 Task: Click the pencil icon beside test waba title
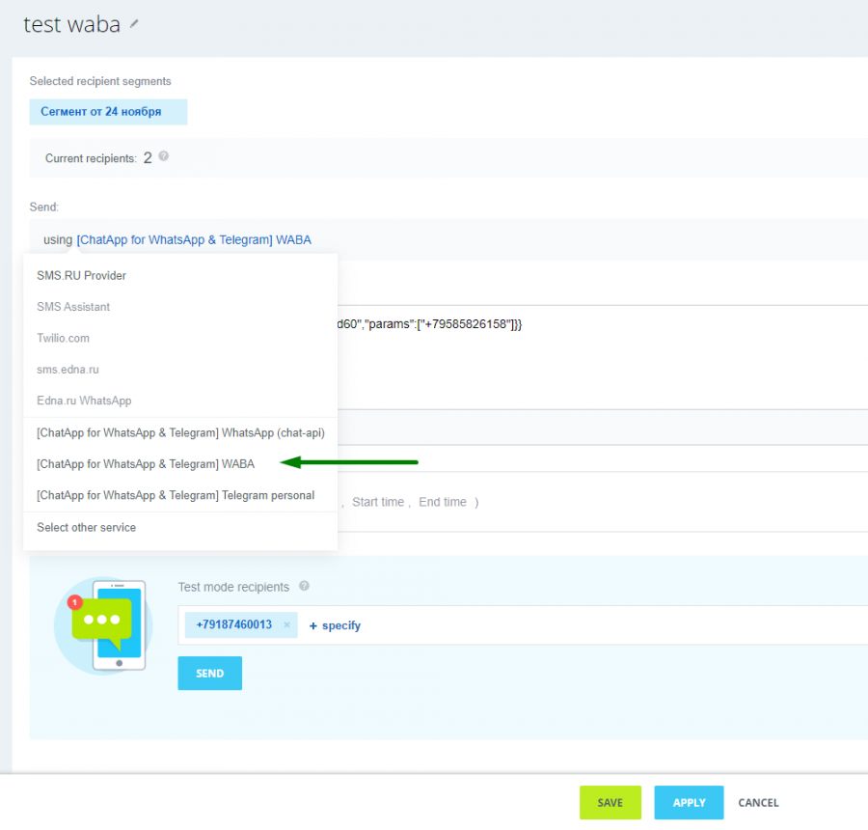(x=134, y=24)
